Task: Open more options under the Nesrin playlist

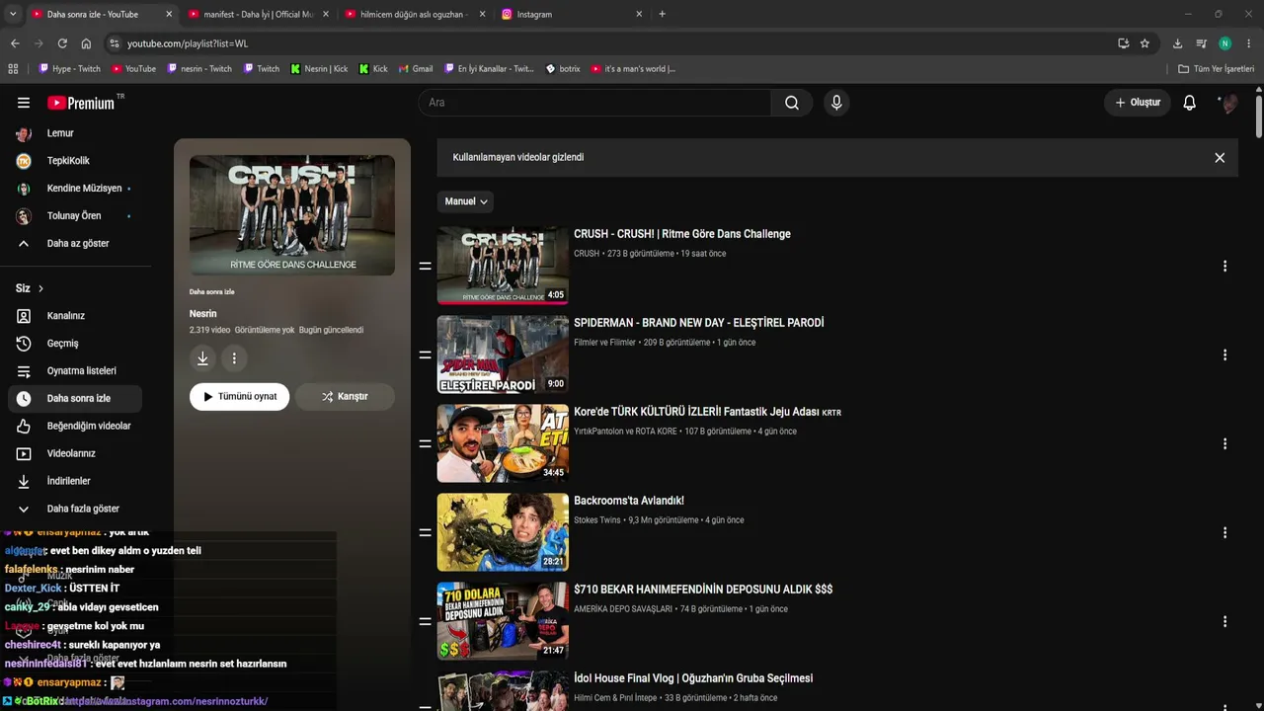Action: point(234,358)
